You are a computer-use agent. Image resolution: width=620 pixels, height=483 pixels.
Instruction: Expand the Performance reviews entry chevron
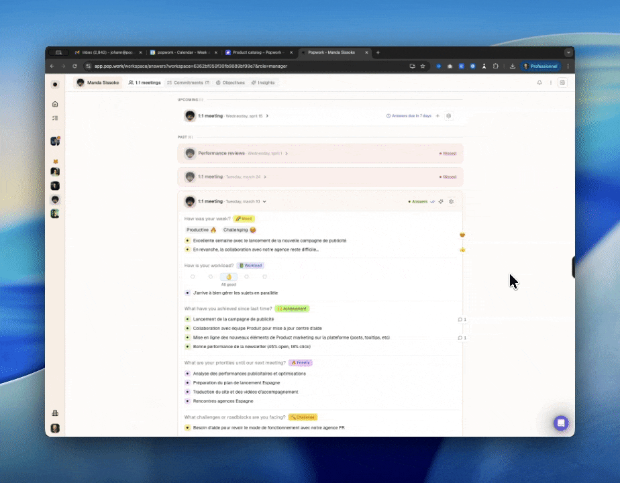pos(287,154)
